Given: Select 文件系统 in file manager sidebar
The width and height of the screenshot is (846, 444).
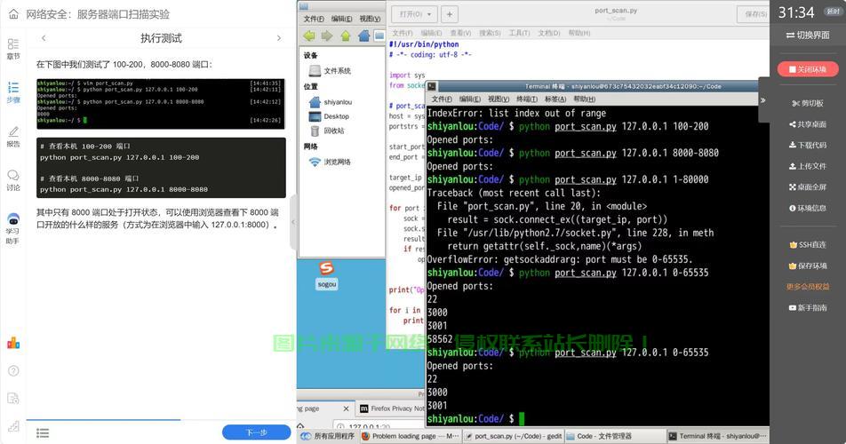Looking at the screenshot, I should pyautogui.click(x=330, y=70).
